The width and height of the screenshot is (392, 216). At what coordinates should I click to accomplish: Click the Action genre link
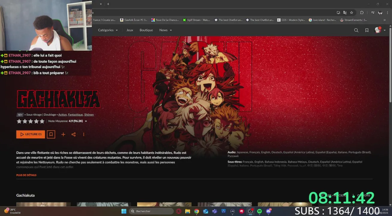click(x=62, y=115)
